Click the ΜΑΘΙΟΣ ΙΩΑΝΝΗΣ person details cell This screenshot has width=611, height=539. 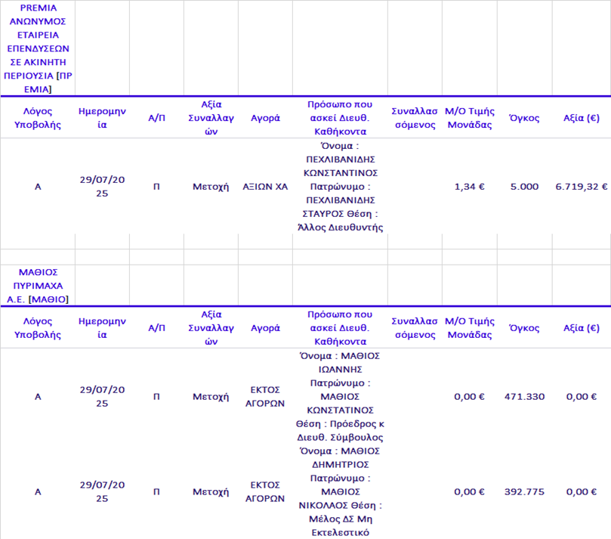340,397
